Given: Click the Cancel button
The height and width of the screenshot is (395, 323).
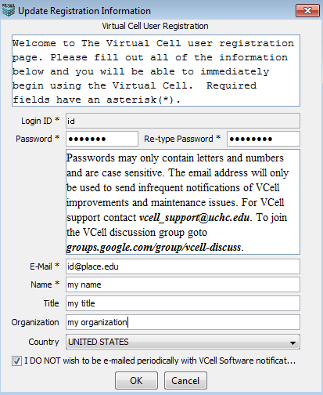Looking at the screenshot, I should [185, 381].
